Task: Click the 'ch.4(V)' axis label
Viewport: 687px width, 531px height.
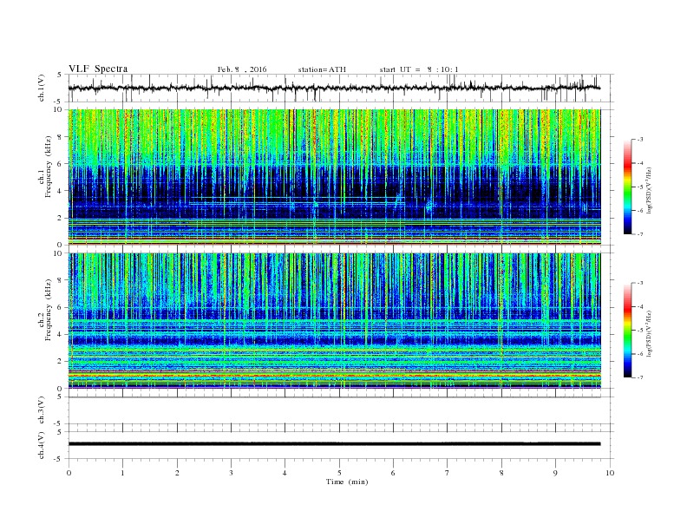Action: pyautogui.click(x=42, y=445)
